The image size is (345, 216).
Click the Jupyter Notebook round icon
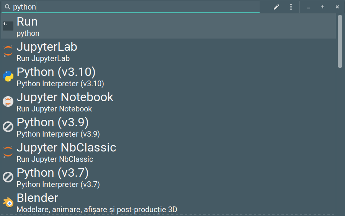click(x=8, y=102)
